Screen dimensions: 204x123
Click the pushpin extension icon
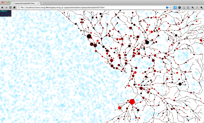point(193,8)
